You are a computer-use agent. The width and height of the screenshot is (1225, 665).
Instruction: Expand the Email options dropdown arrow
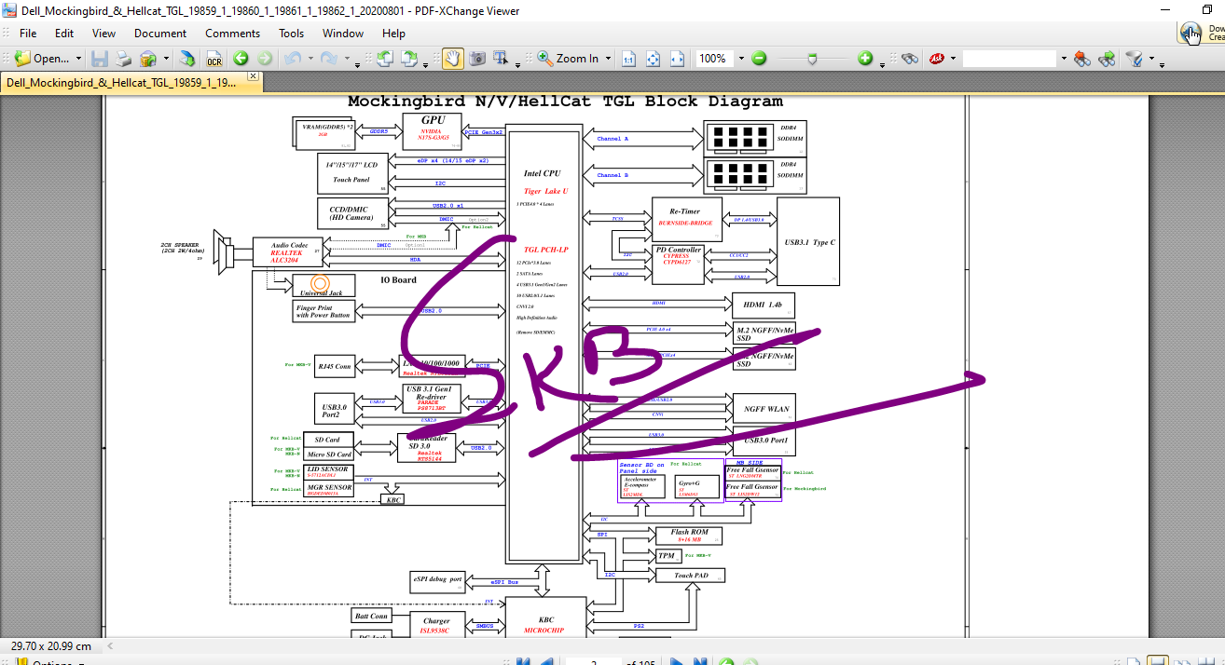(166, 59)
